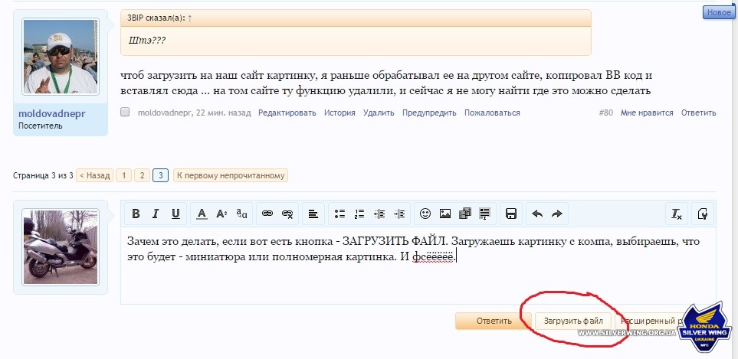Click the Редактировать link under the post
This screenshot has width=738, height=359.
click(x=287, y=113)
